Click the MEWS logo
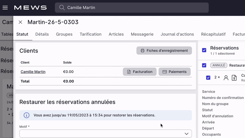245x138 pixels. tap(30, 8)
